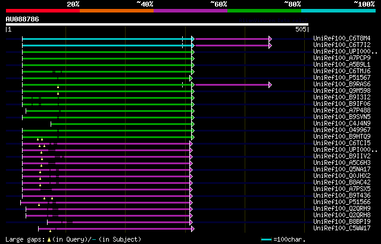Click the cyan alignment bar of C6T8M4

107,39
